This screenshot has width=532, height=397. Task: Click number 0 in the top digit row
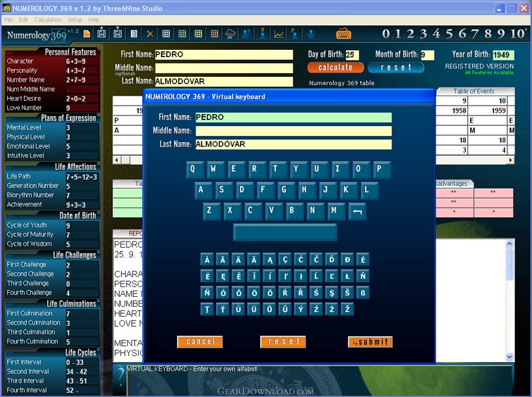386,34
